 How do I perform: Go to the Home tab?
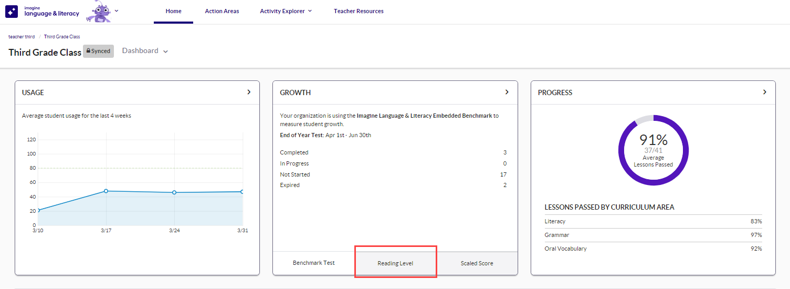coord(173,11)
